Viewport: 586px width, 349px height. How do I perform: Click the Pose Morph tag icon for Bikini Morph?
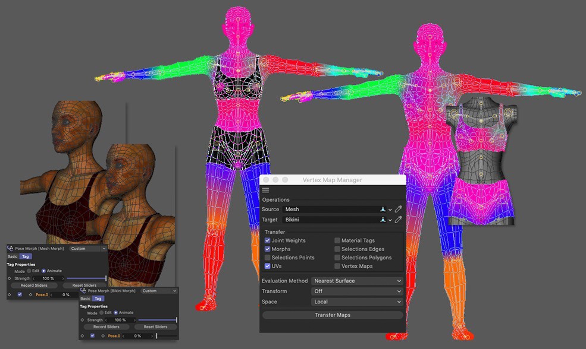click(83, 291)
